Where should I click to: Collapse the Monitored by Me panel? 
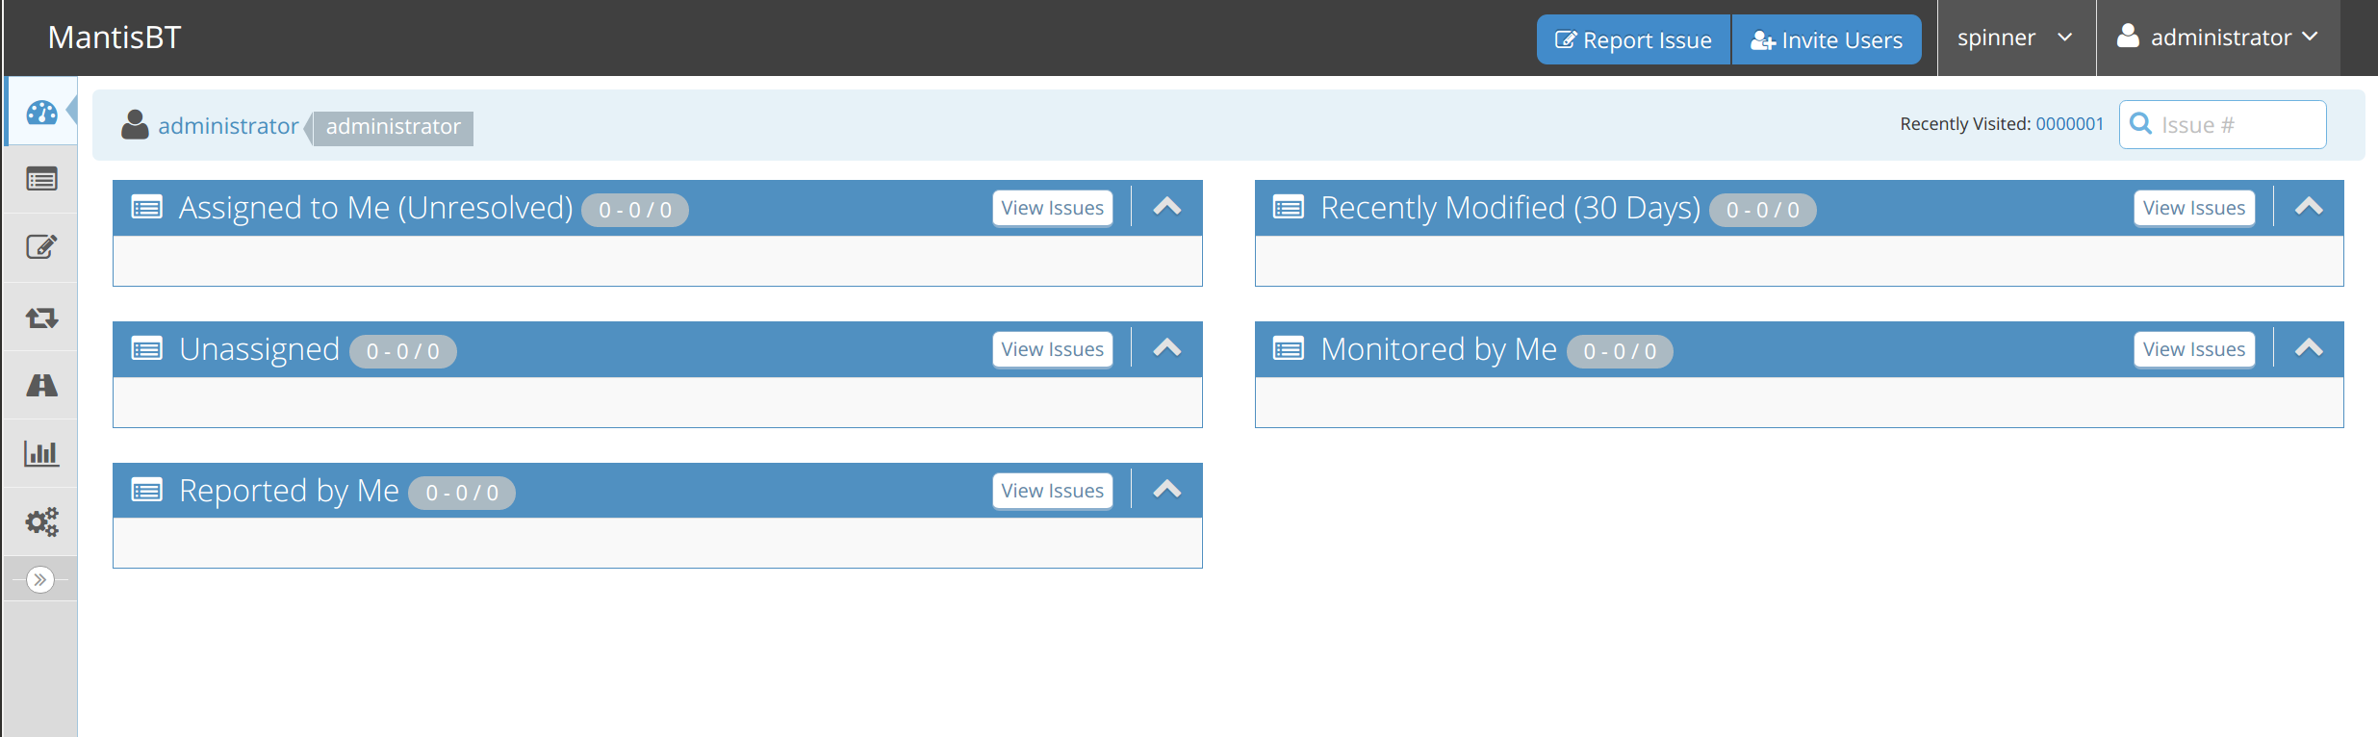click(2308, 348)
